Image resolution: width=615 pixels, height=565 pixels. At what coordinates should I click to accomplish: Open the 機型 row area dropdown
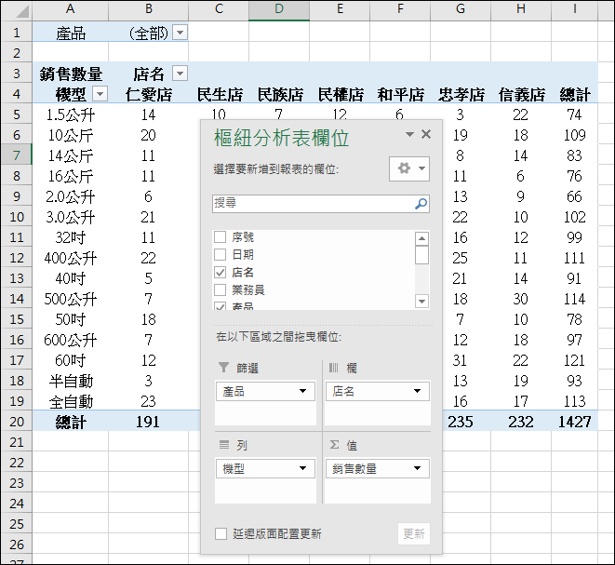coord(302,468)
